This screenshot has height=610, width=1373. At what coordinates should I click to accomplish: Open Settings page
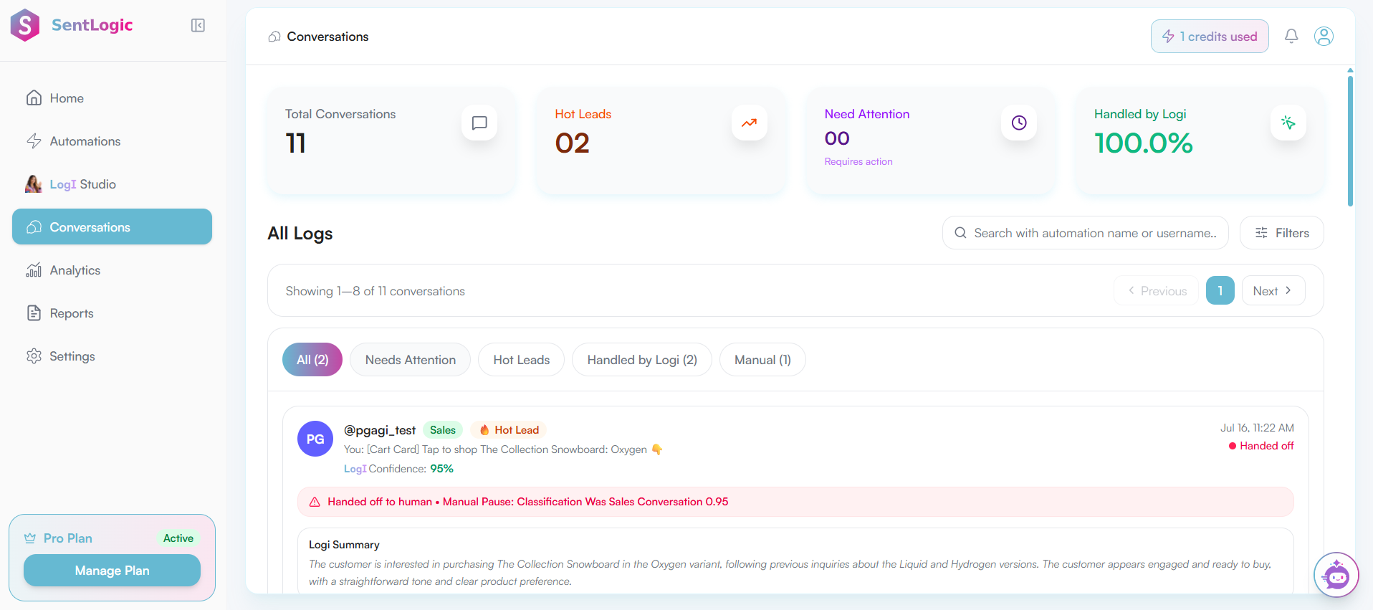point(112,356)
